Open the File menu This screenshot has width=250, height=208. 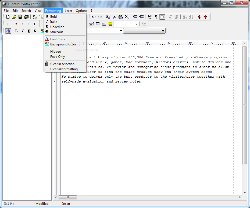(6, 11)
